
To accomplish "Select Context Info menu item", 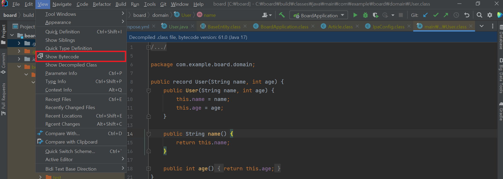I will click(x=81, y=90).
